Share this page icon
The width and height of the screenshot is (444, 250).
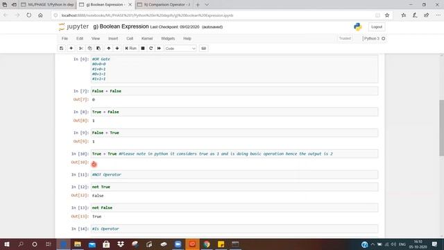tap(426, 15)
